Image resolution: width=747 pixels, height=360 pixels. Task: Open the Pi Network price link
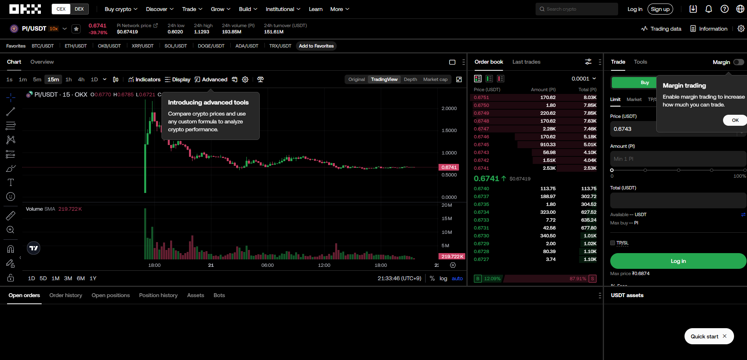tap(137, 26)
